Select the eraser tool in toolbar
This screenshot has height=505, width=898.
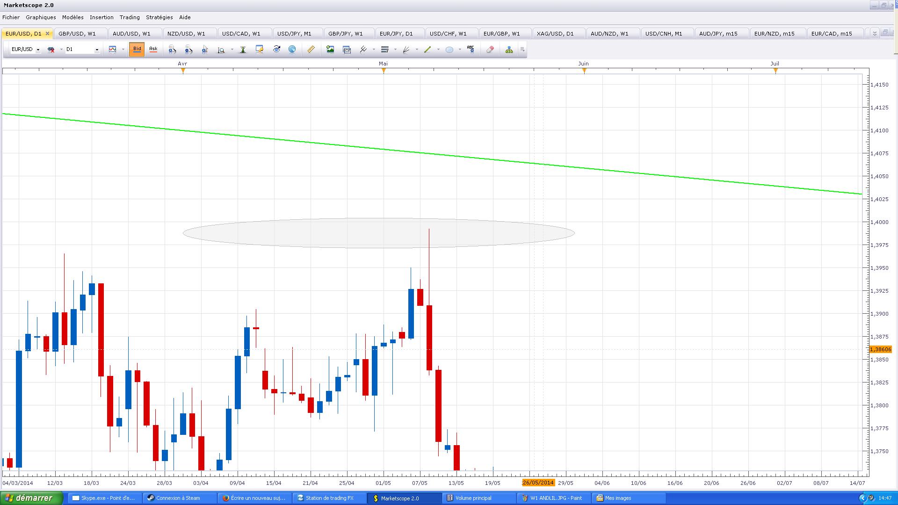pos(490,50)
